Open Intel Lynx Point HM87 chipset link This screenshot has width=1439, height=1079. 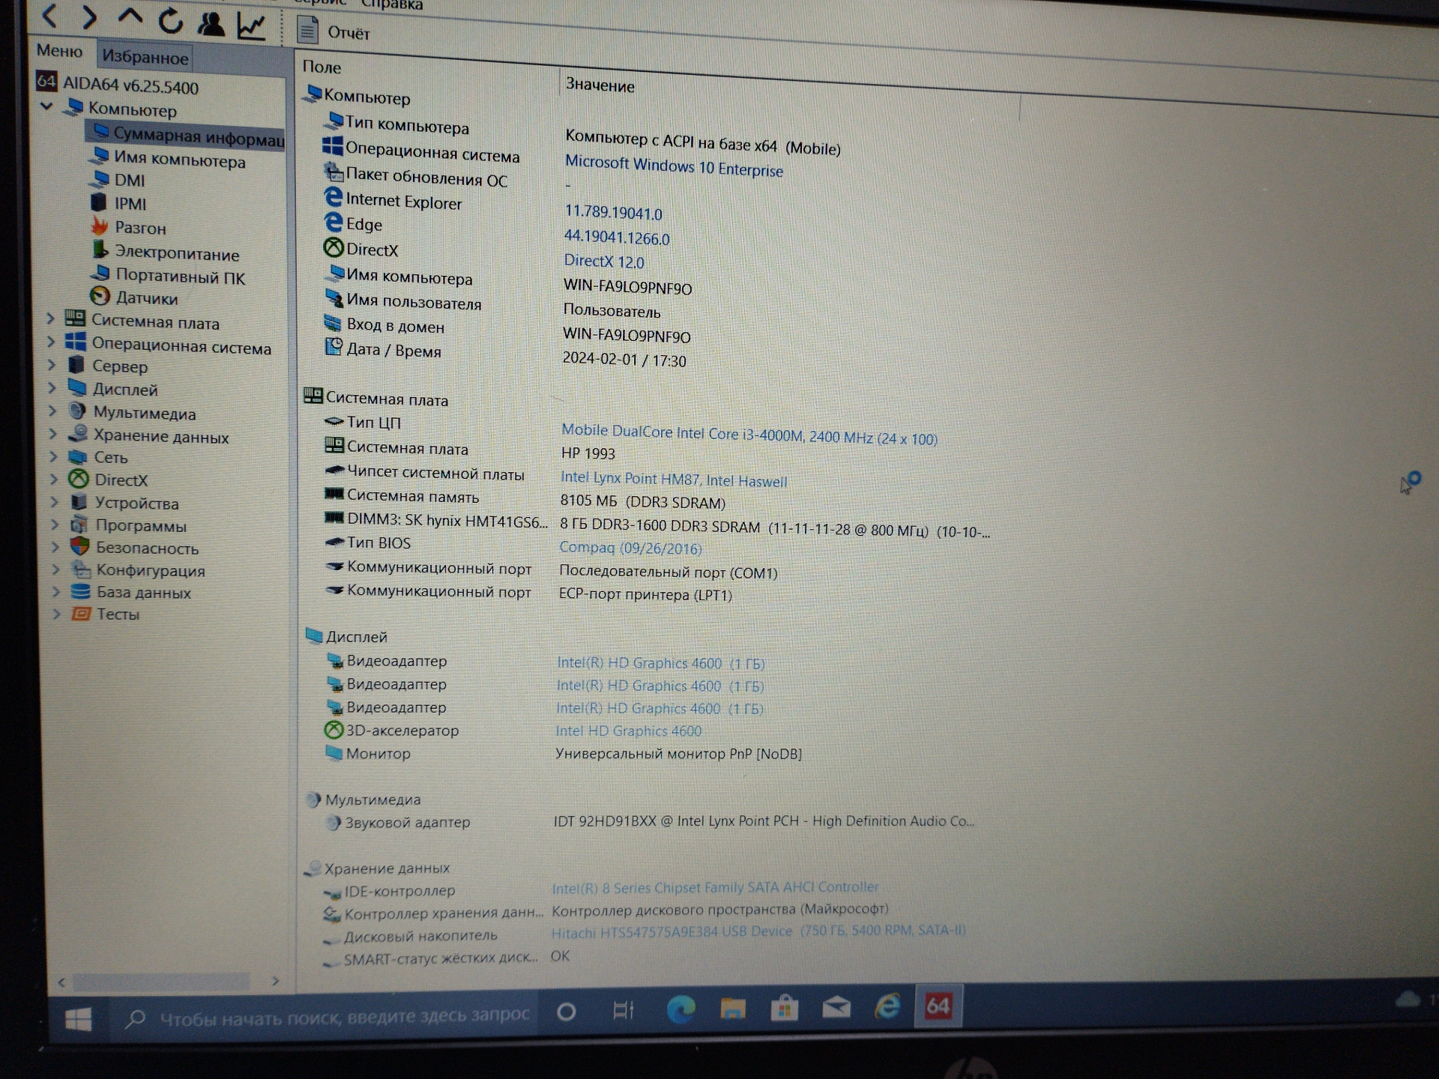pyautogui.click(x=674, y=479)
